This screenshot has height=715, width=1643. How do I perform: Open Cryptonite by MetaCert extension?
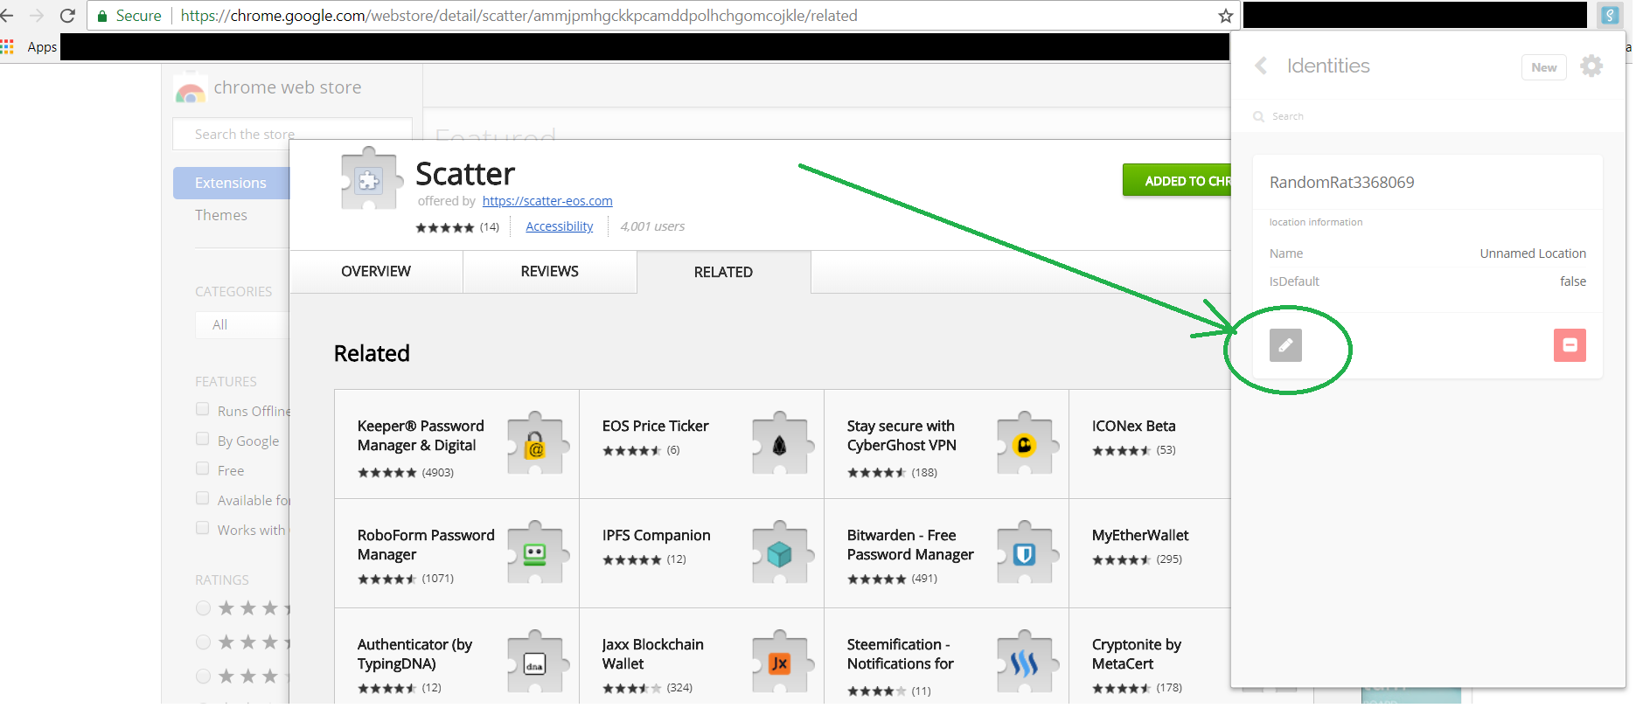[1136, 654]
